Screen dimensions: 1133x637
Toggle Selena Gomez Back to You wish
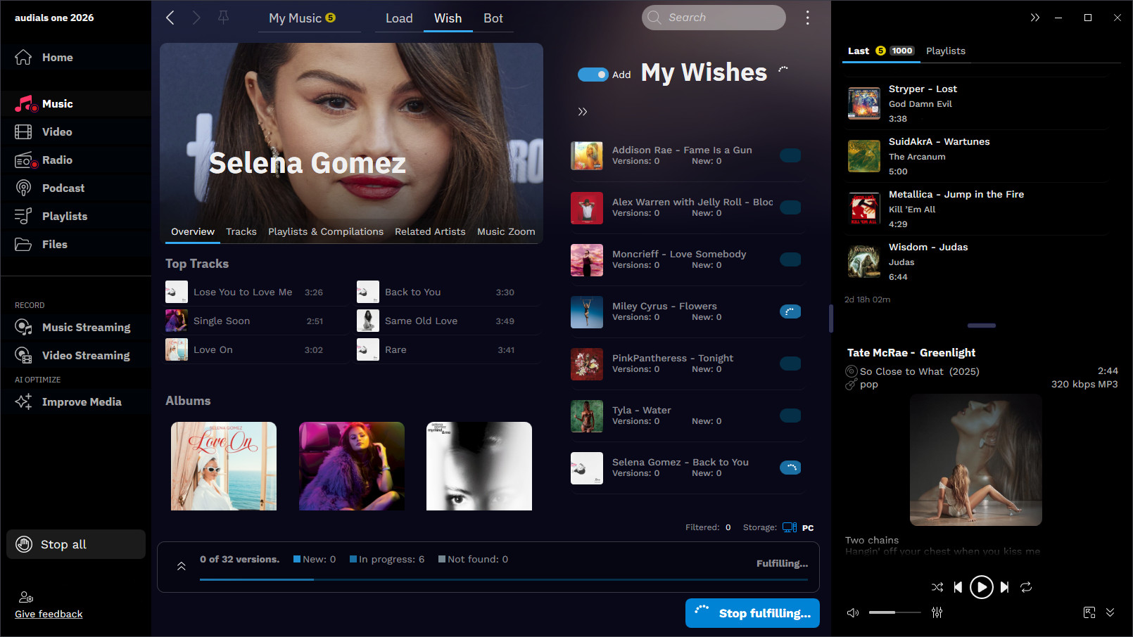790,468
